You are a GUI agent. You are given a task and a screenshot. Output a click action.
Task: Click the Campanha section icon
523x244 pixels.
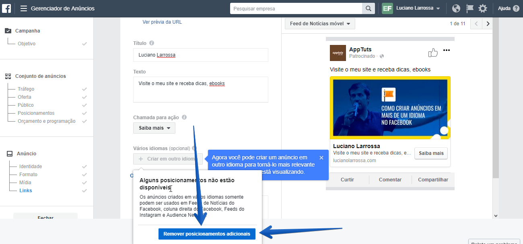(x=8, y=31)
